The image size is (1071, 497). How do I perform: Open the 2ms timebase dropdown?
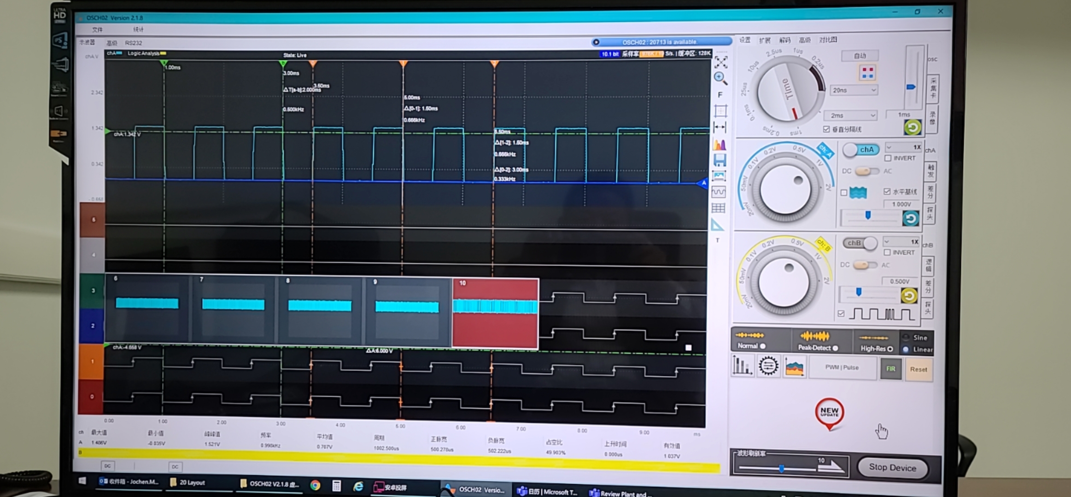pos(852,115)
